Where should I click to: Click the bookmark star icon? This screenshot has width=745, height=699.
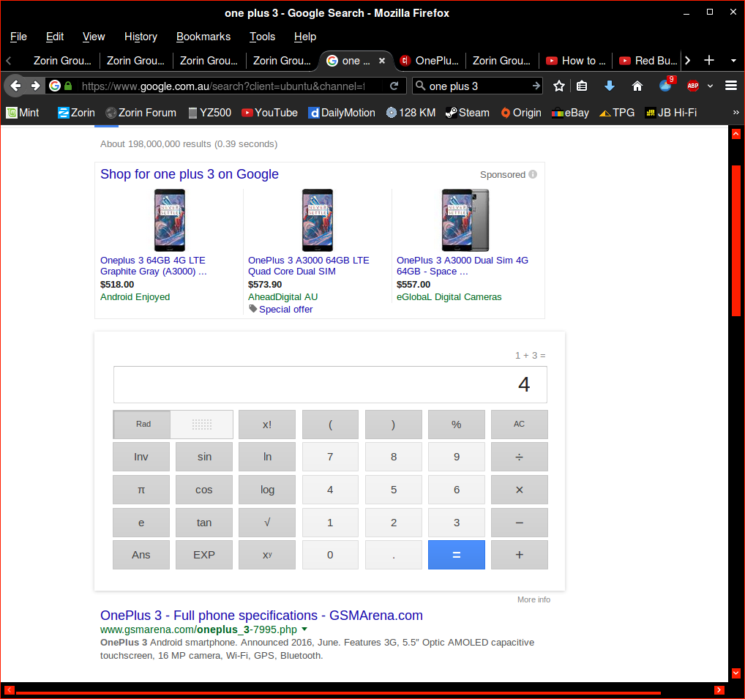pos(559,86)
